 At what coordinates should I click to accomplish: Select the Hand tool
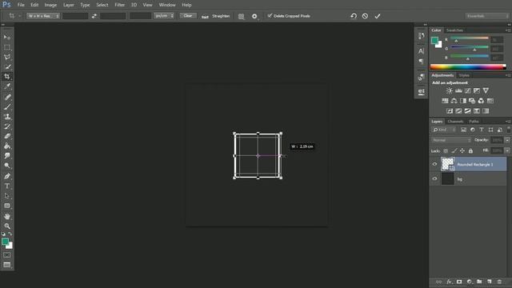pyautogui.click(x=7, y=216)
